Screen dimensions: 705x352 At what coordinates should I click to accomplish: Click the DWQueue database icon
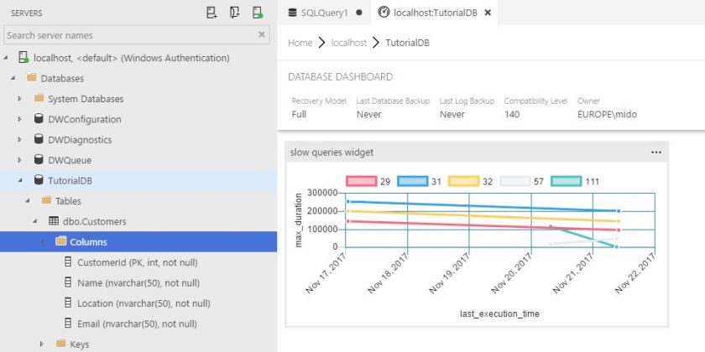click(x=39, y=160)
